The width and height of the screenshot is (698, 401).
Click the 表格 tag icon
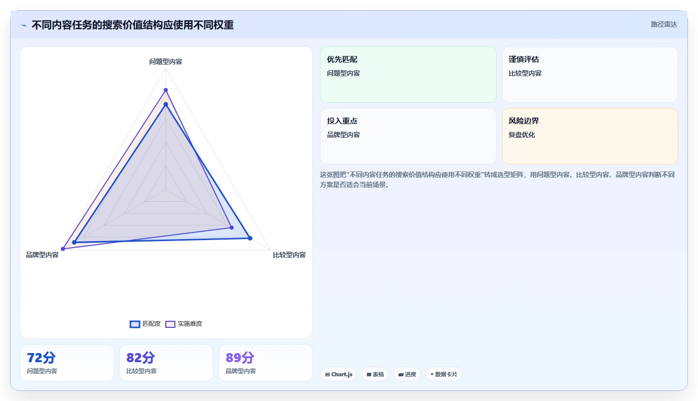click(369, 374)
